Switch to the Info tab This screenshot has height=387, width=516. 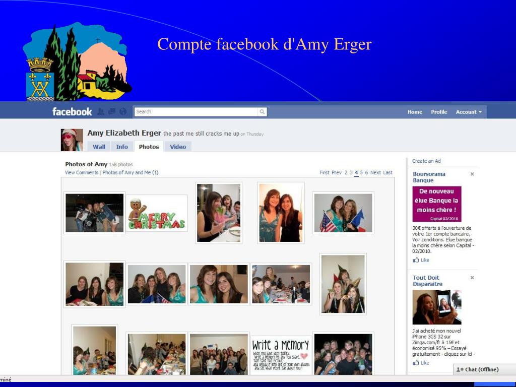pos(122,147)
